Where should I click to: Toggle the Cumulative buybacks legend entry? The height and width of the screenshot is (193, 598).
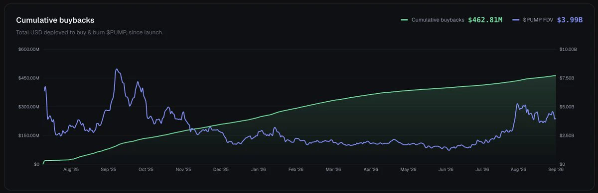[x=452, y=20]
